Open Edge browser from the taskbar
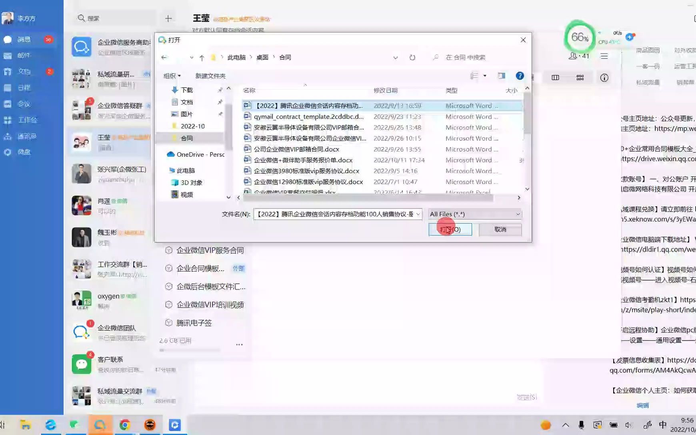The image size is (696, 435). (50, 425)
